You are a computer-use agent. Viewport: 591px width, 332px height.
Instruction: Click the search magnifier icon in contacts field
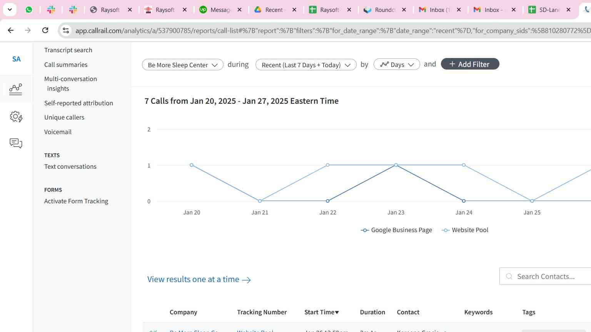coord(509,276)
